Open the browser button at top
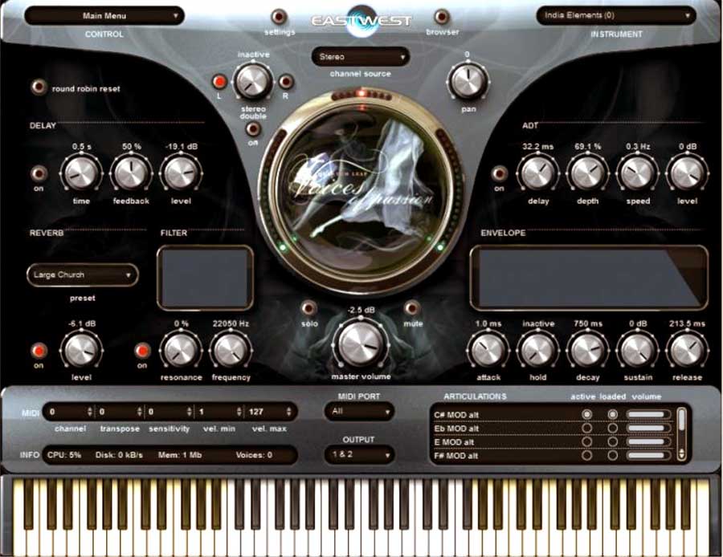The image size is (723, 557). click(441, 17)
